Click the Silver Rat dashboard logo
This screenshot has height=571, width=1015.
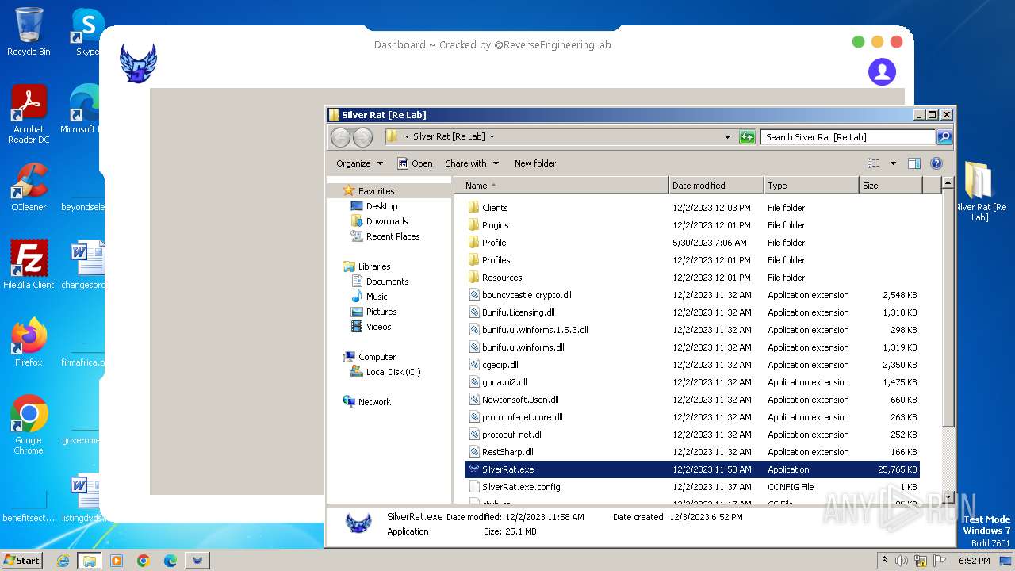pyautogui.click(x=138, y=63)
